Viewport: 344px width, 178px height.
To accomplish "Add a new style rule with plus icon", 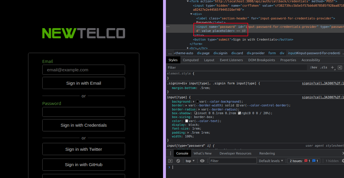I will (x=333, y=68).
